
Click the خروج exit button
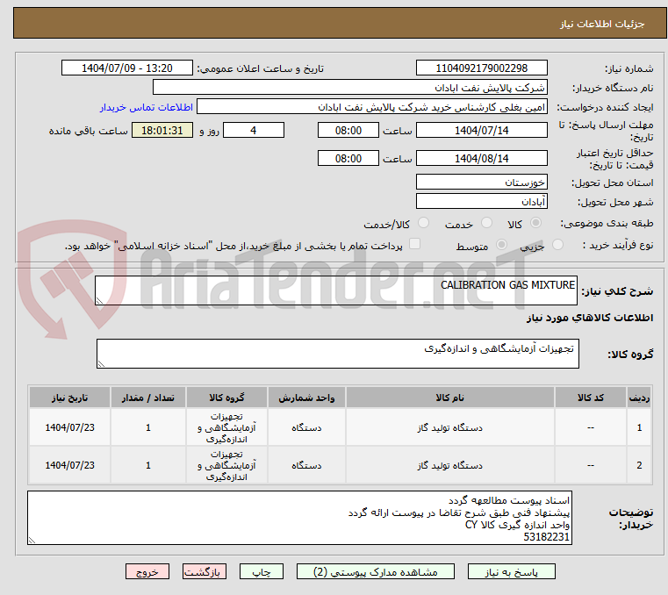coord(147,571)
